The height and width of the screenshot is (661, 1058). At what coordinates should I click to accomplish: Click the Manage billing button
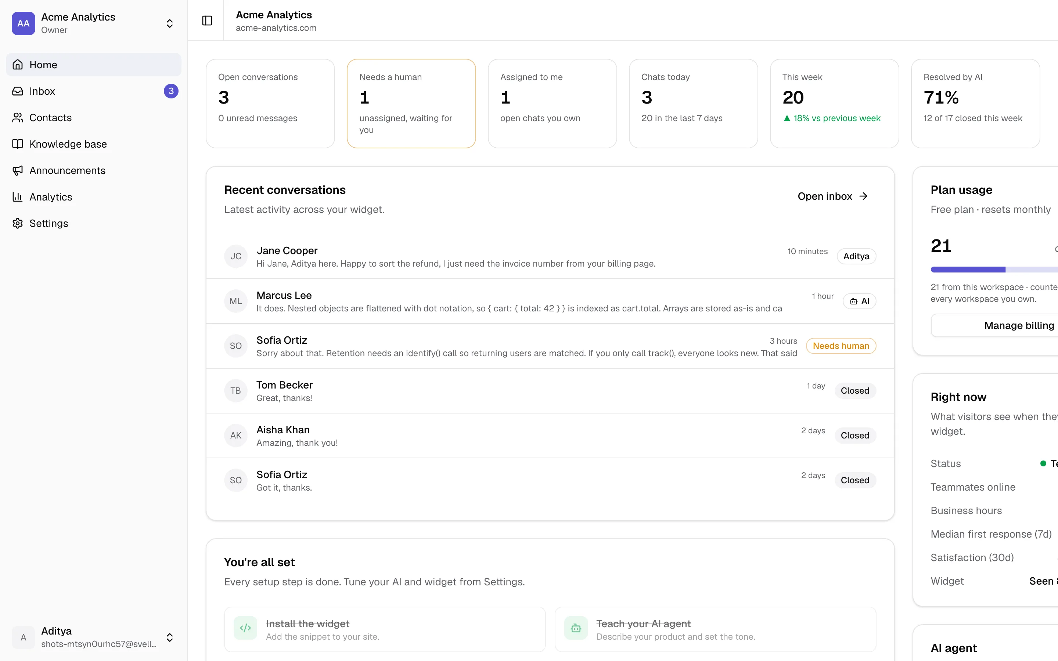coord(1019,325)
